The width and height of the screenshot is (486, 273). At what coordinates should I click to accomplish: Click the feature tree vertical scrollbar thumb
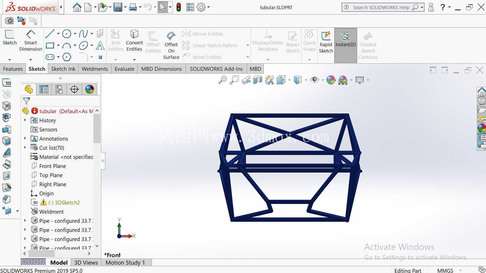97,128
